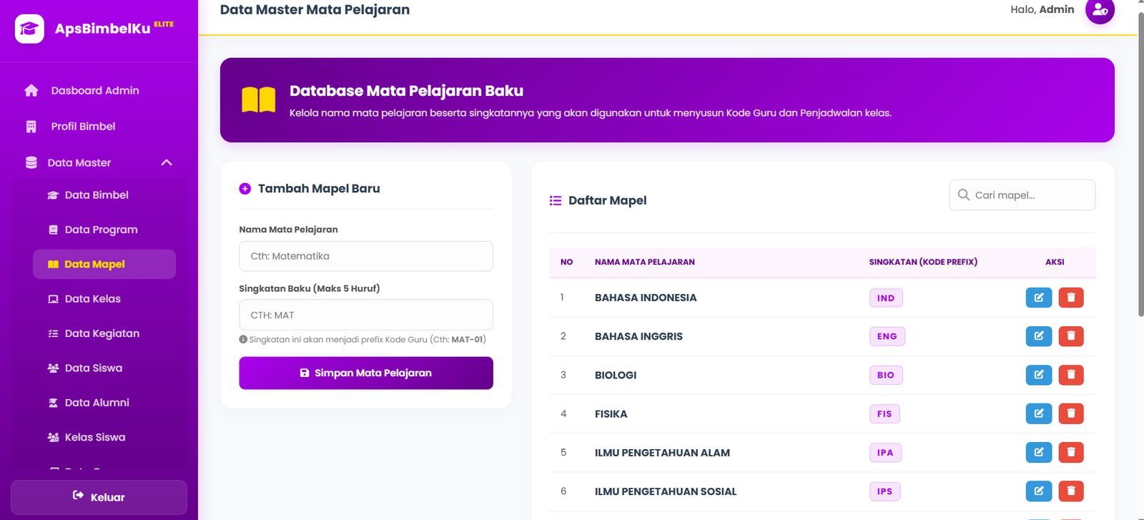Delete the BIOLOGI row
Screen dimensions: 1144x520
coord(1071,375)
